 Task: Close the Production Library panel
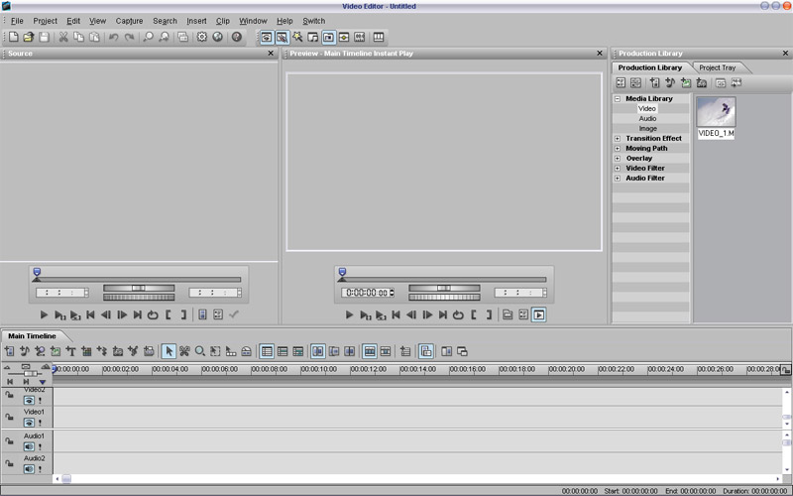(x=785, y=54)
